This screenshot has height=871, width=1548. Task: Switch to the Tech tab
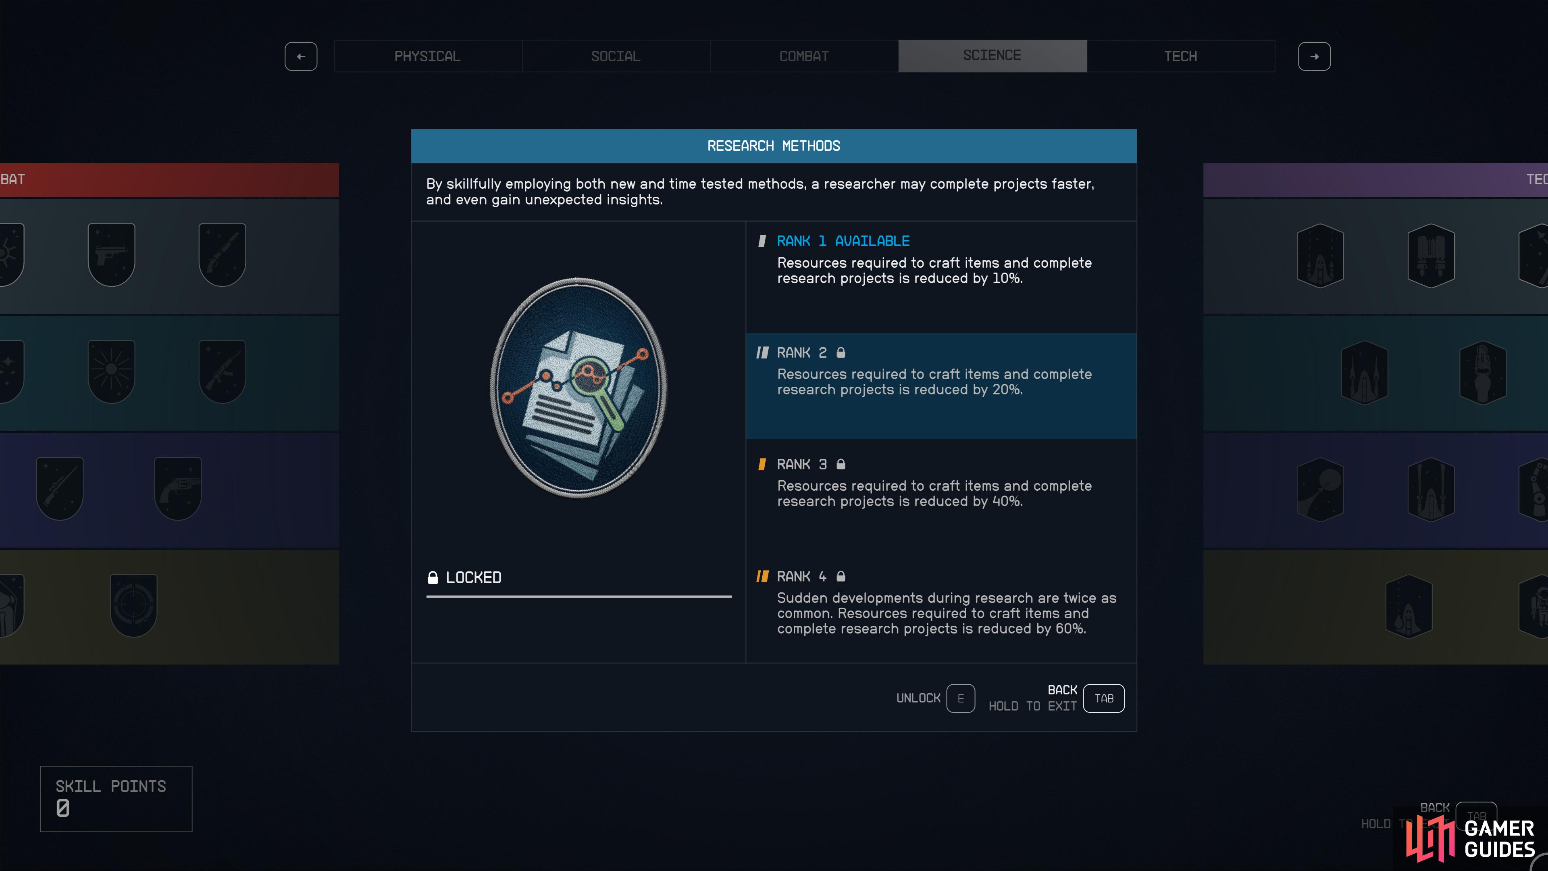pyautogui.click(x=1181, y=56)
